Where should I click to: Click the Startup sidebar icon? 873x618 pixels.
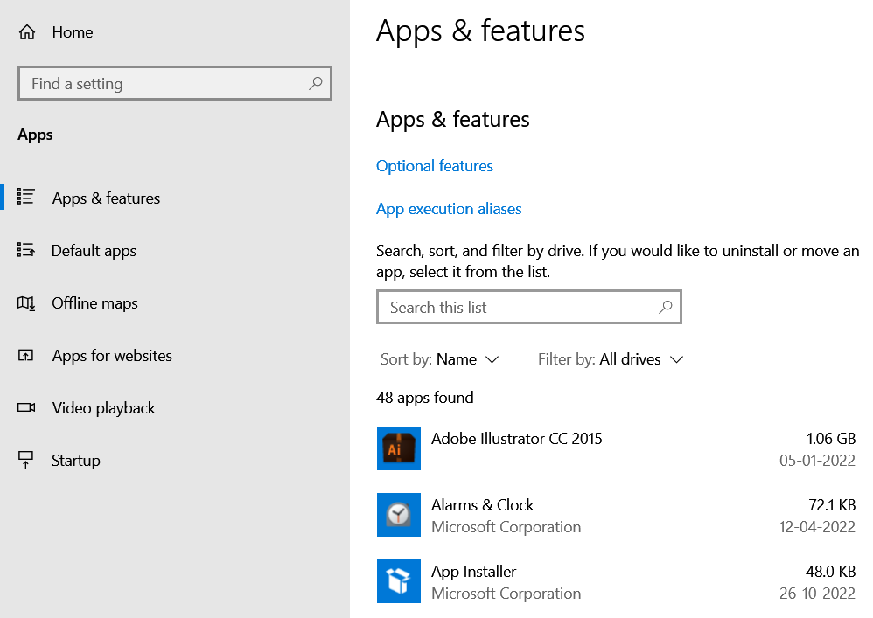(26, 460)
